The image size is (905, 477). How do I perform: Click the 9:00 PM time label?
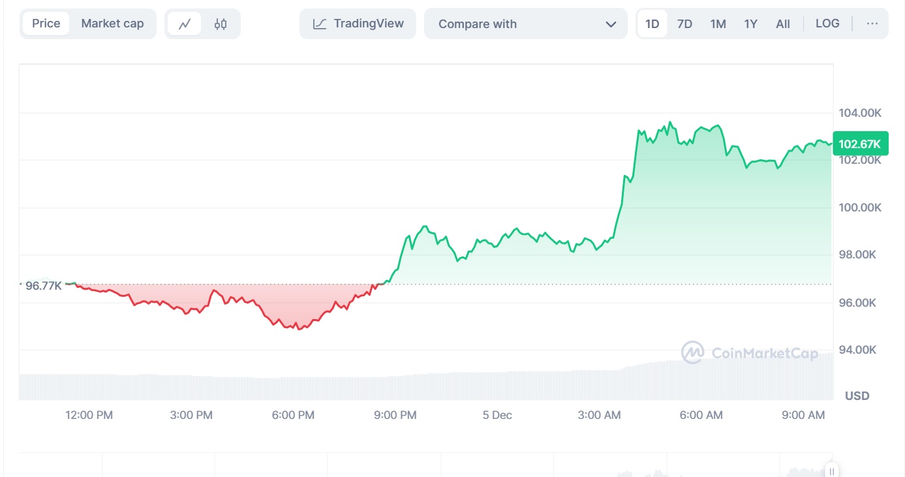(x=395, y=415)
